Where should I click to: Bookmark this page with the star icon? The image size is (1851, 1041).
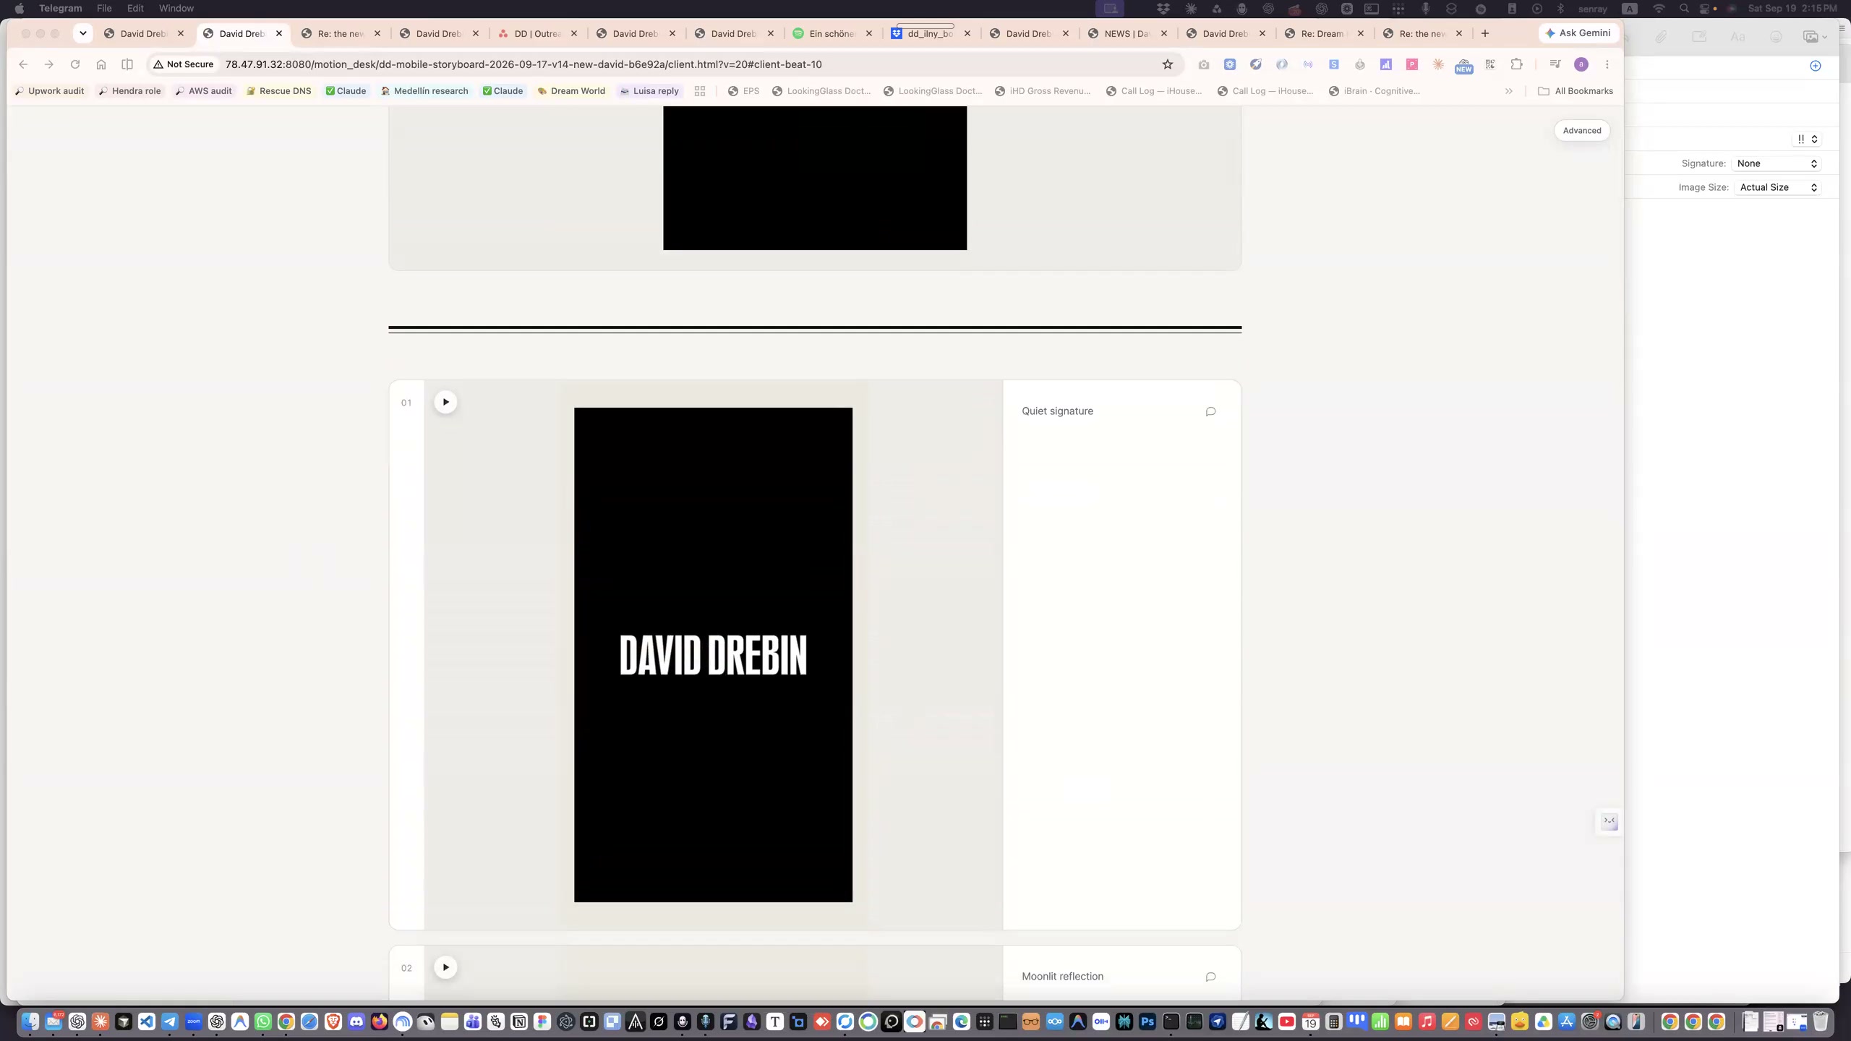1167,64
